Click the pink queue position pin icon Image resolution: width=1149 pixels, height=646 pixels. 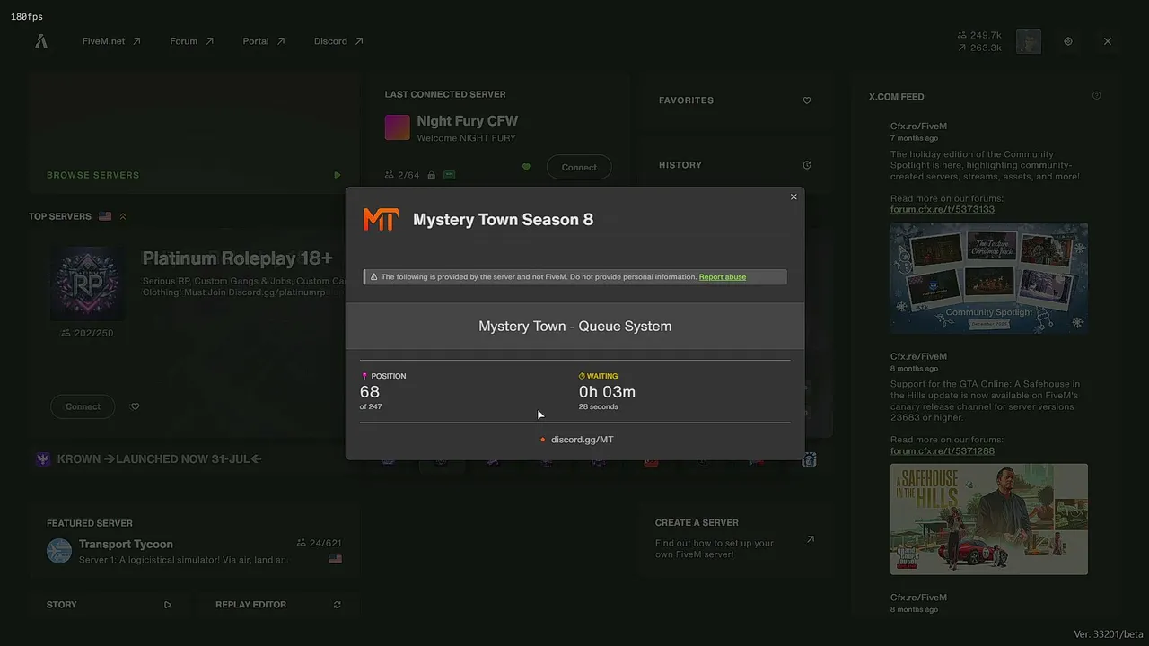[364, 376]
